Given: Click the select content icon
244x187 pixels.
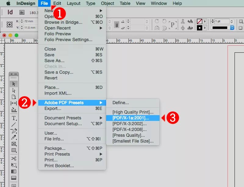Looking at the screenshot, I should tap(183, 28).
